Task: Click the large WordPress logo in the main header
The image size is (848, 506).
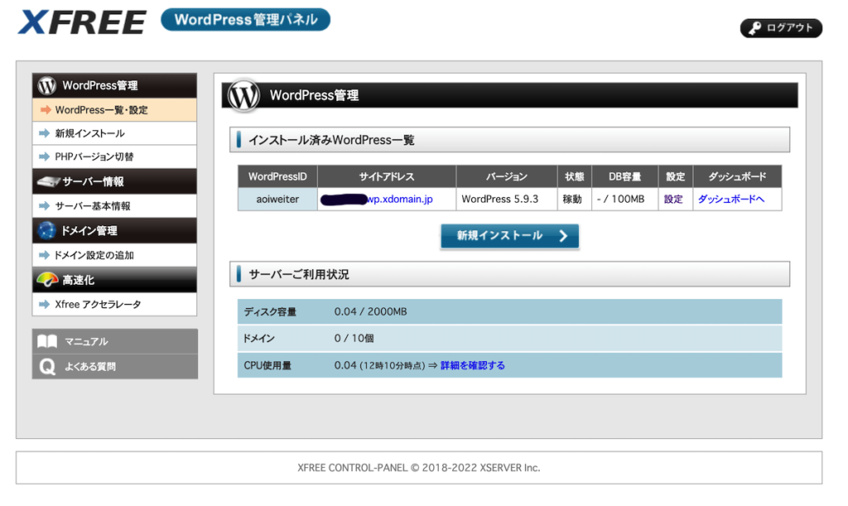Action: click(243, 96)
